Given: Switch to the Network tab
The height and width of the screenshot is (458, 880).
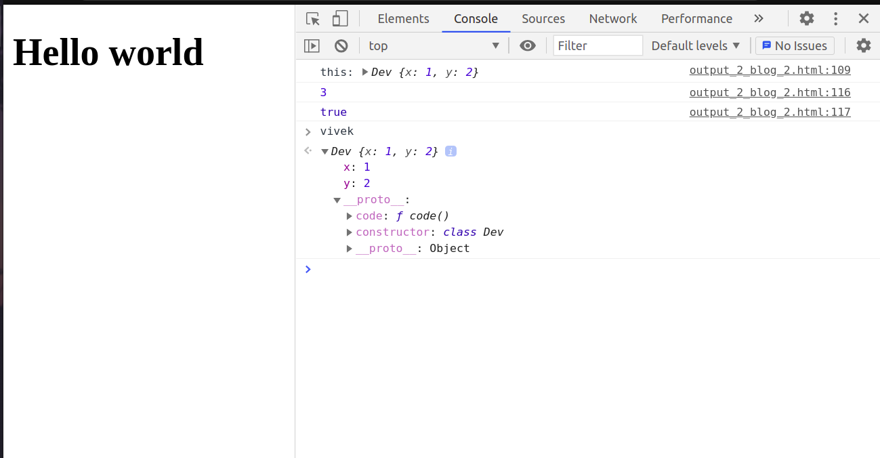Looking at the screenshot, I should coord(612,18).
